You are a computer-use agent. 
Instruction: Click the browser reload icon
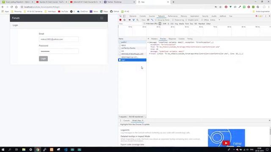12,7
